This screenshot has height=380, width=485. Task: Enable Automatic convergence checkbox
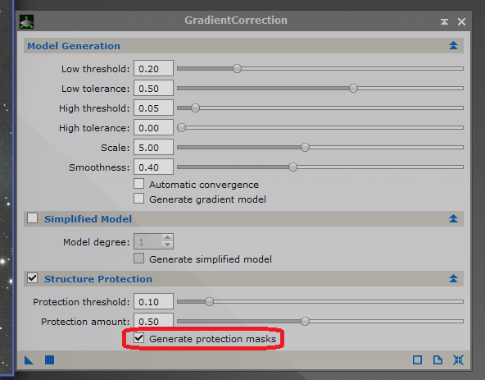click(x=139, y=184)
